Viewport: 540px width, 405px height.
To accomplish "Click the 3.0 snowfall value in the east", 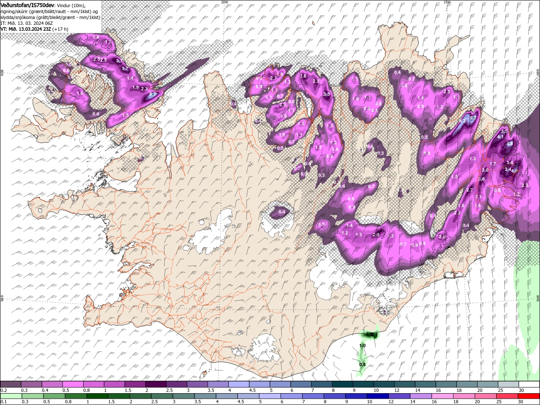I will pos(485,170).
